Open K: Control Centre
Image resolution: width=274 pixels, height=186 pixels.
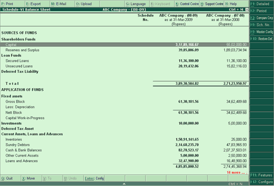click(x=187, y=4)
